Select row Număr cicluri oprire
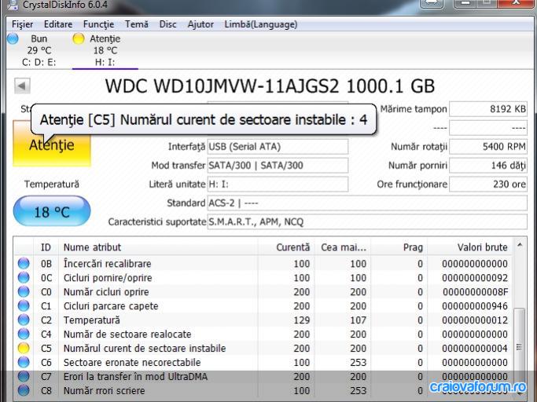Image resolution: width=537 pixels, height=402 pixels. [x=263, y=292]
